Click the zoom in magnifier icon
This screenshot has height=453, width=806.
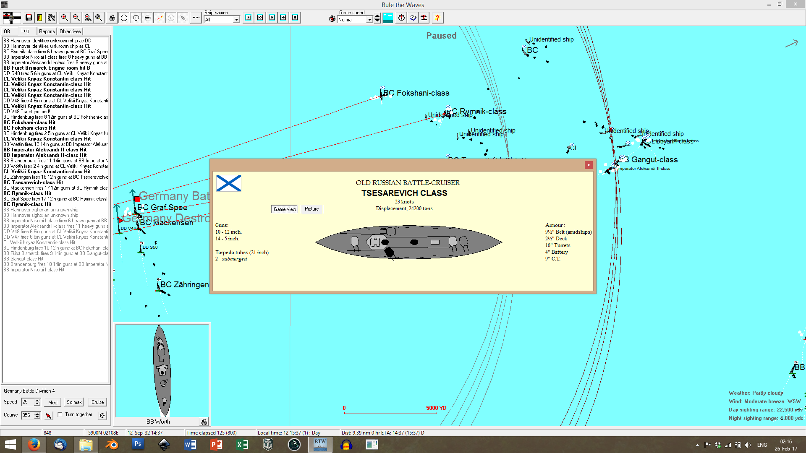click(x=64, y=18)
